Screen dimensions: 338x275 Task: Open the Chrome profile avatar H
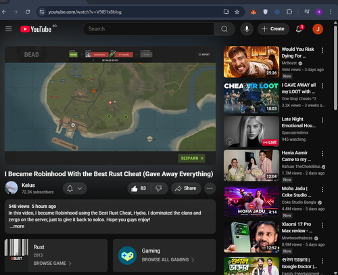tap(318, 12)
